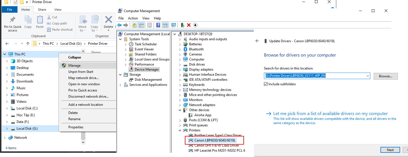Open the Action menu in Computer Management
Screen dimensions: 408x157
(133, 18)
